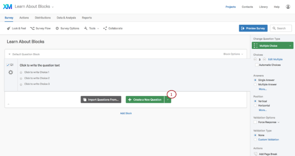Image resolution: width=295 pixels, height=156 pixels.
Task: Click the Learn About Blocks survey title
Action: coord(26,41)
